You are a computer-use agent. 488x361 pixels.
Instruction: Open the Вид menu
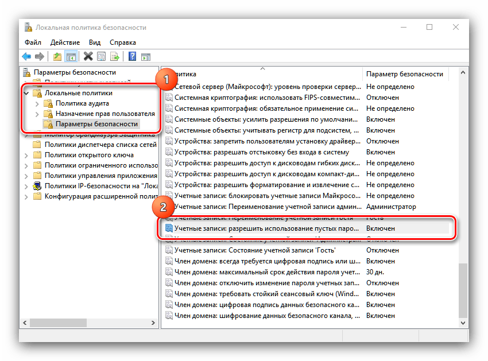[x=95, y=42]
